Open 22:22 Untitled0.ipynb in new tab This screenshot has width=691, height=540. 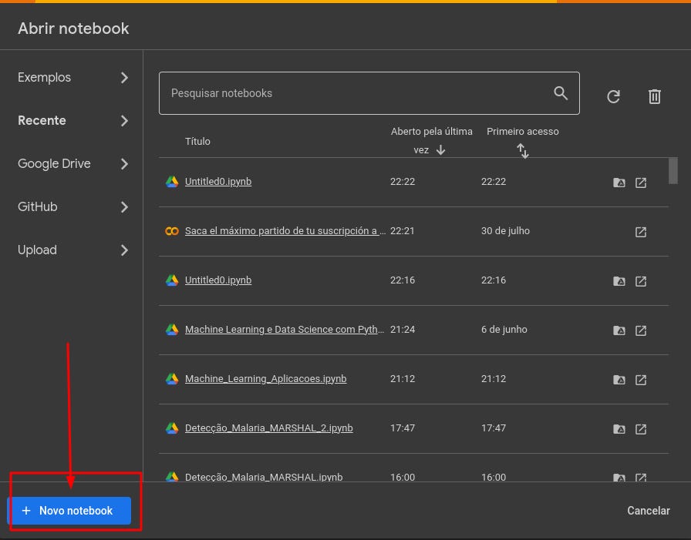click(641, 183)
